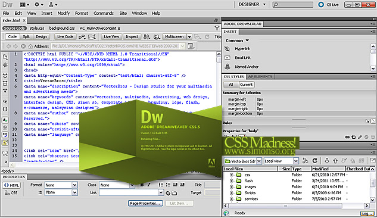
Task: Click the Open Documents icon in coding toolbar
Action: (x=5, y=57)
